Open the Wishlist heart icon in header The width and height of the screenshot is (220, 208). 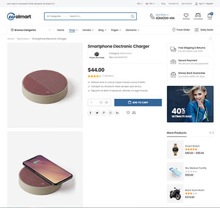click(186, 16)
